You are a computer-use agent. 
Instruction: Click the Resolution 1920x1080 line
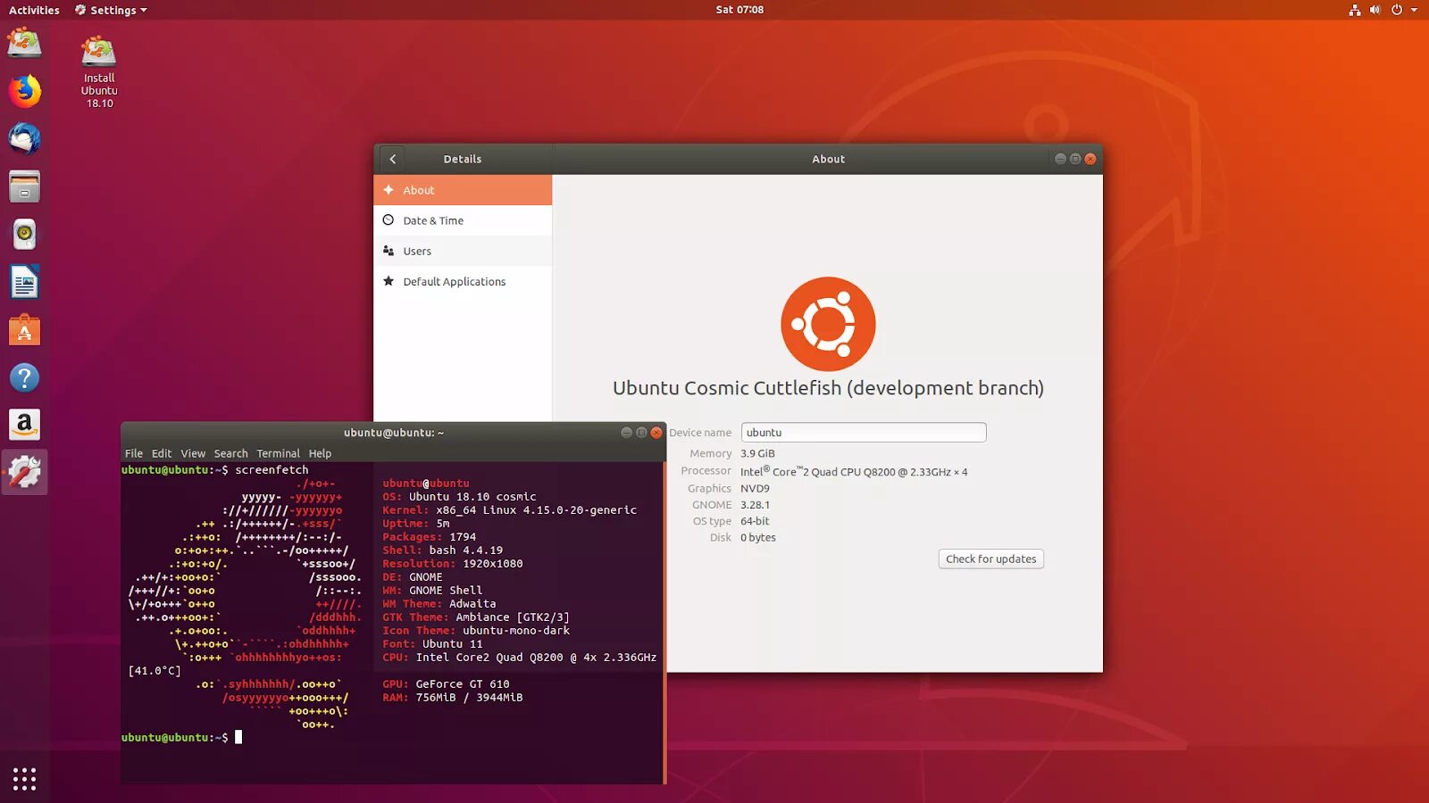click(x=453, y=564)
